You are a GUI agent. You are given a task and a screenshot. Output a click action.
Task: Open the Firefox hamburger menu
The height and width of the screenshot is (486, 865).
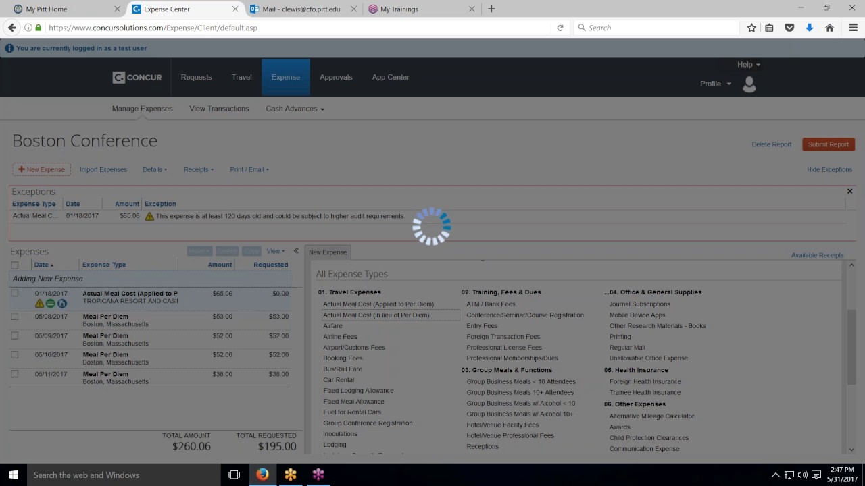[x=853, y=28]
